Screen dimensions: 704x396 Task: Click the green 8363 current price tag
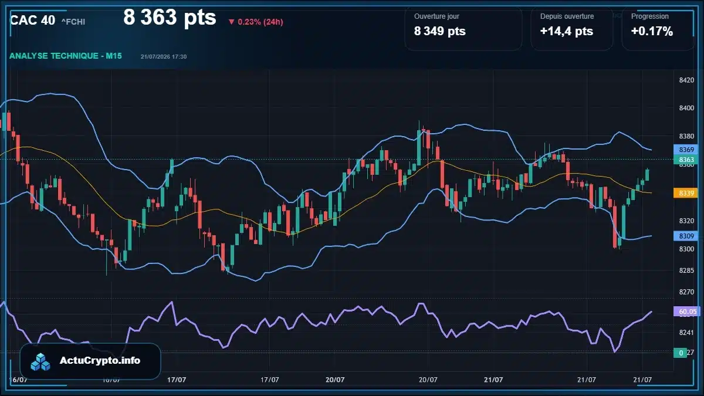tap(686, 160)
